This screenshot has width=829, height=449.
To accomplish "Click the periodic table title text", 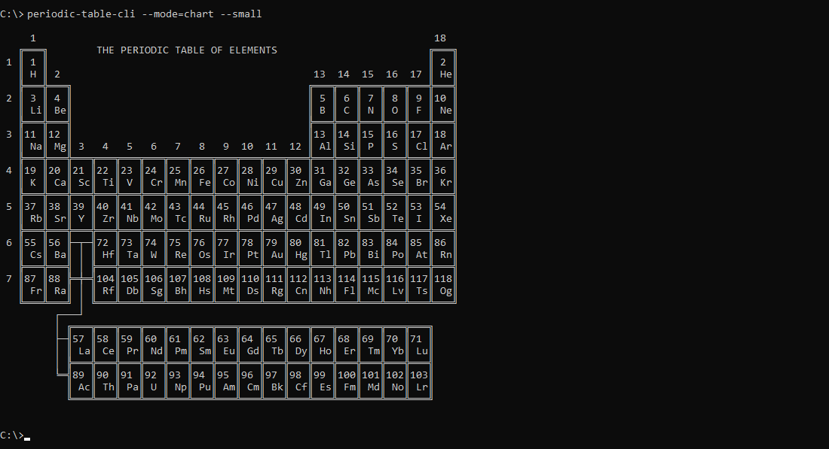I will [187, 50].
